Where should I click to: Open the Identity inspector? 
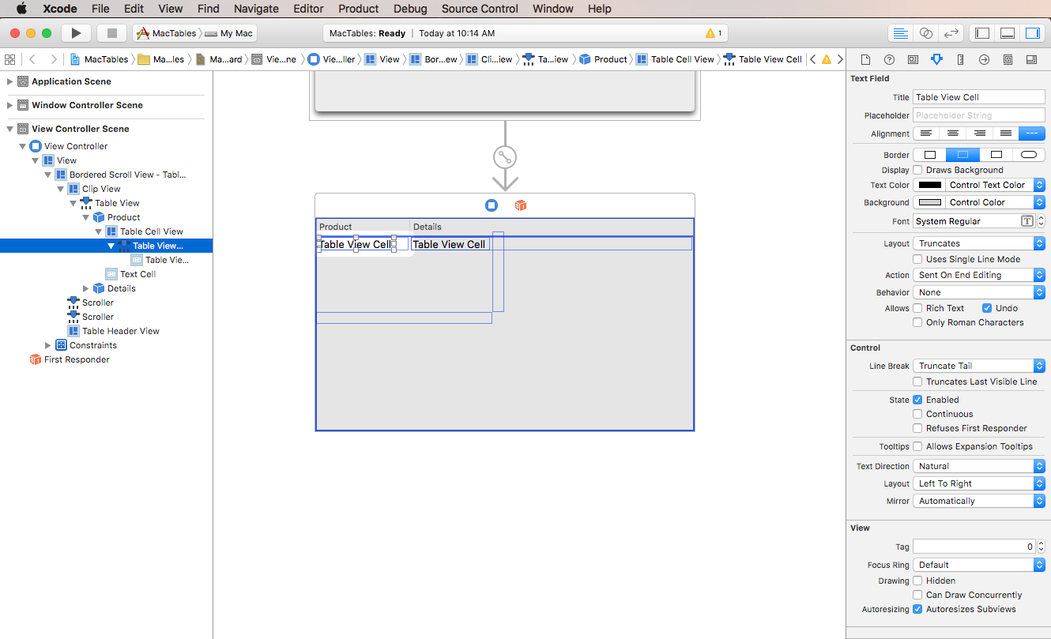coord(913,59)
